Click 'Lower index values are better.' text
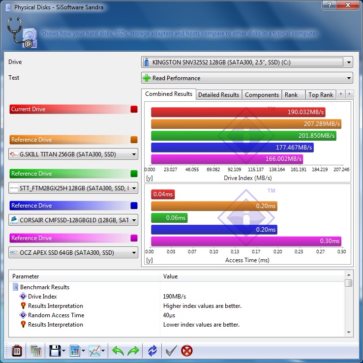Image resolution: width=363 pixels, height=363 pixels. tap(201, 325)
